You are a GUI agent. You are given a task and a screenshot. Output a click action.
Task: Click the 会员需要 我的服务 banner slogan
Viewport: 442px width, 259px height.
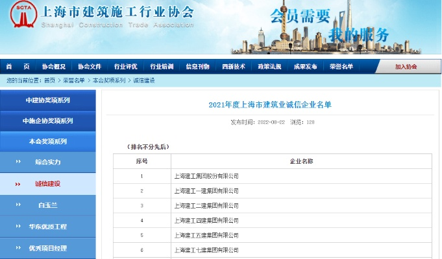[x=330, y=25]
